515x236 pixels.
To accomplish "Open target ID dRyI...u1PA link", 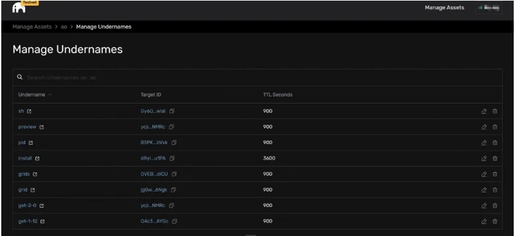I will (x=153, y=159).
